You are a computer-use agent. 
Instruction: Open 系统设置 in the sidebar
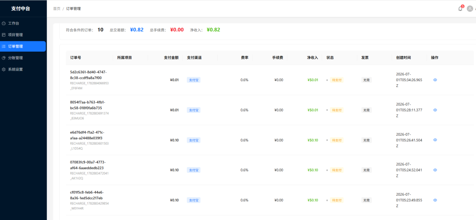pyautogui.click(x=23, y=69)
